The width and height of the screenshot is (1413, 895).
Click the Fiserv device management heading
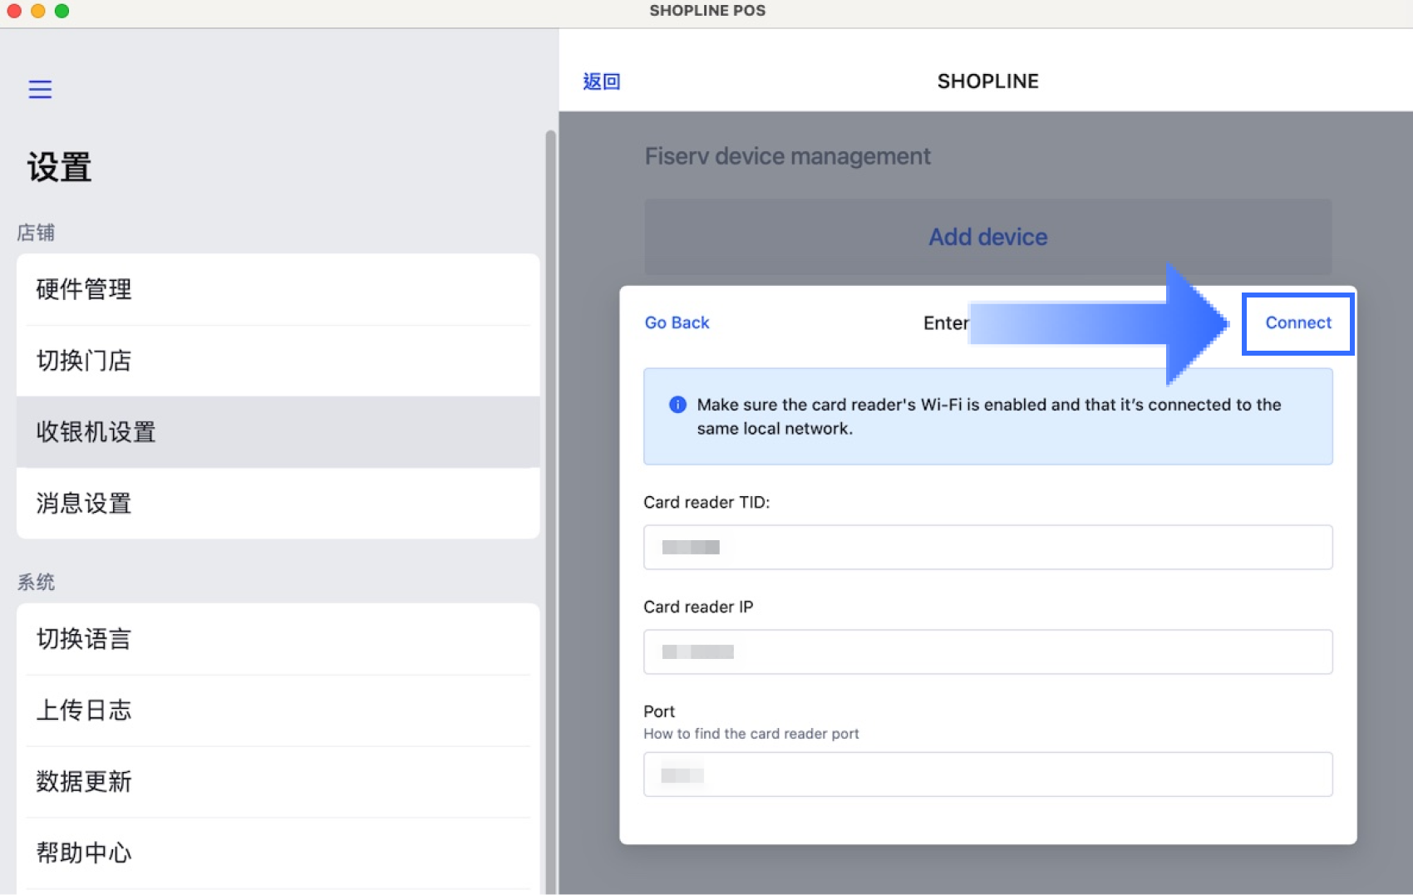click(787, 156)
